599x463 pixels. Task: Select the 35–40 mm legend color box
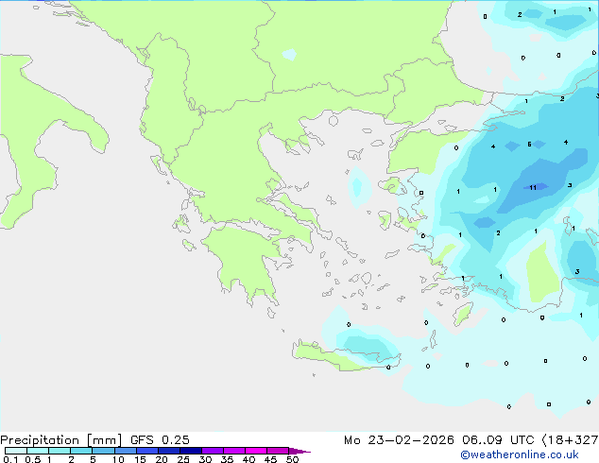coord(234,451)
